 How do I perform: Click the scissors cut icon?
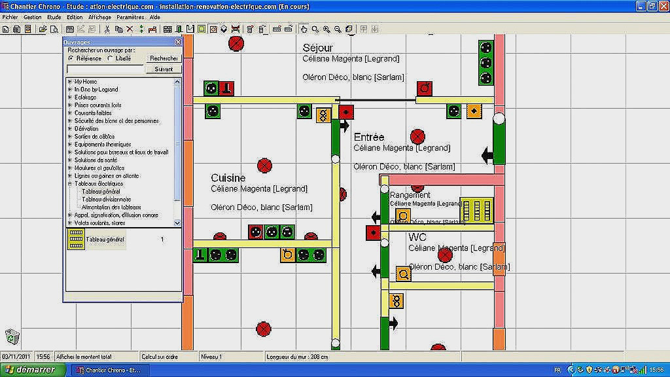(x=107, y=29)
